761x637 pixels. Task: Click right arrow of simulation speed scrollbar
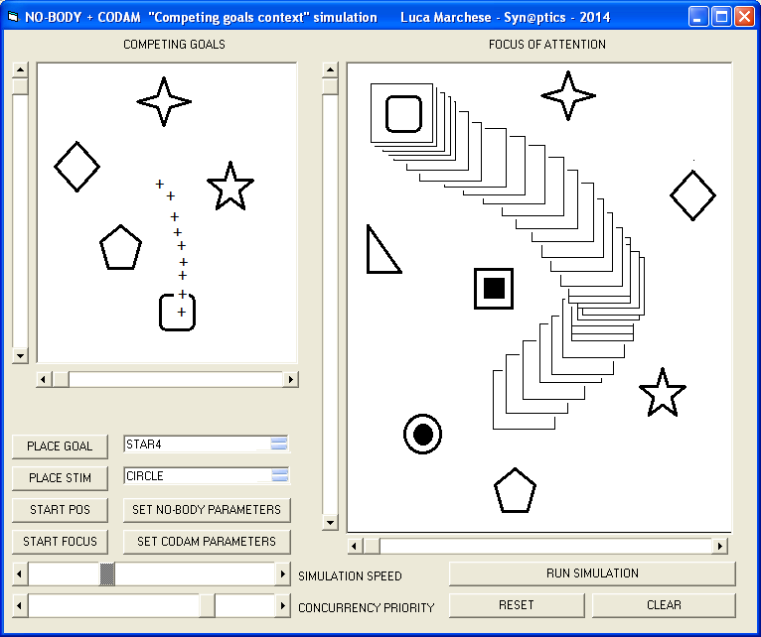282,574
